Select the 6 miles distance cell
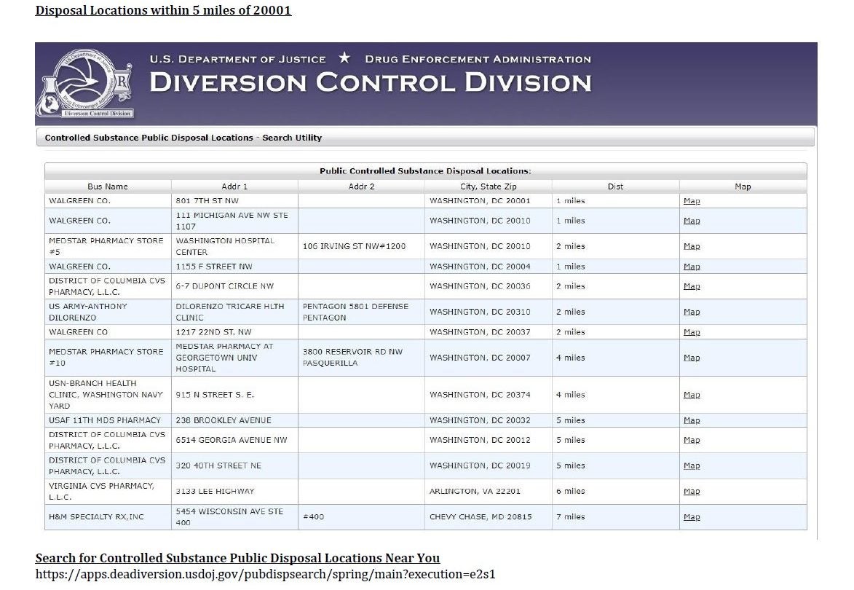This screenshot has width=854, height=590. (x=615, y=491)
